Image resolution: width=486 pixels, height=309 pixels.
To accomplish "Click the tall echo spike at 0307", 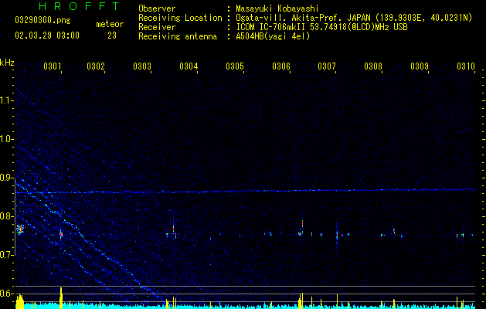I will (337, 234).
